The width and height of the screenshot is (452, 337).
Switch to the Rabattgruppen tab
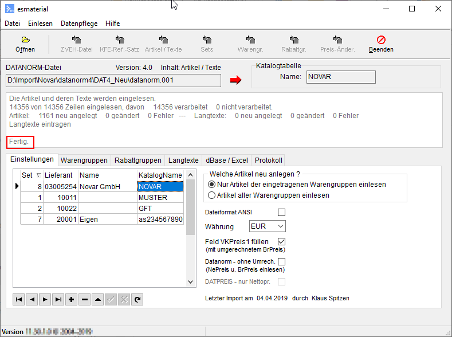(x=137, y=160)
